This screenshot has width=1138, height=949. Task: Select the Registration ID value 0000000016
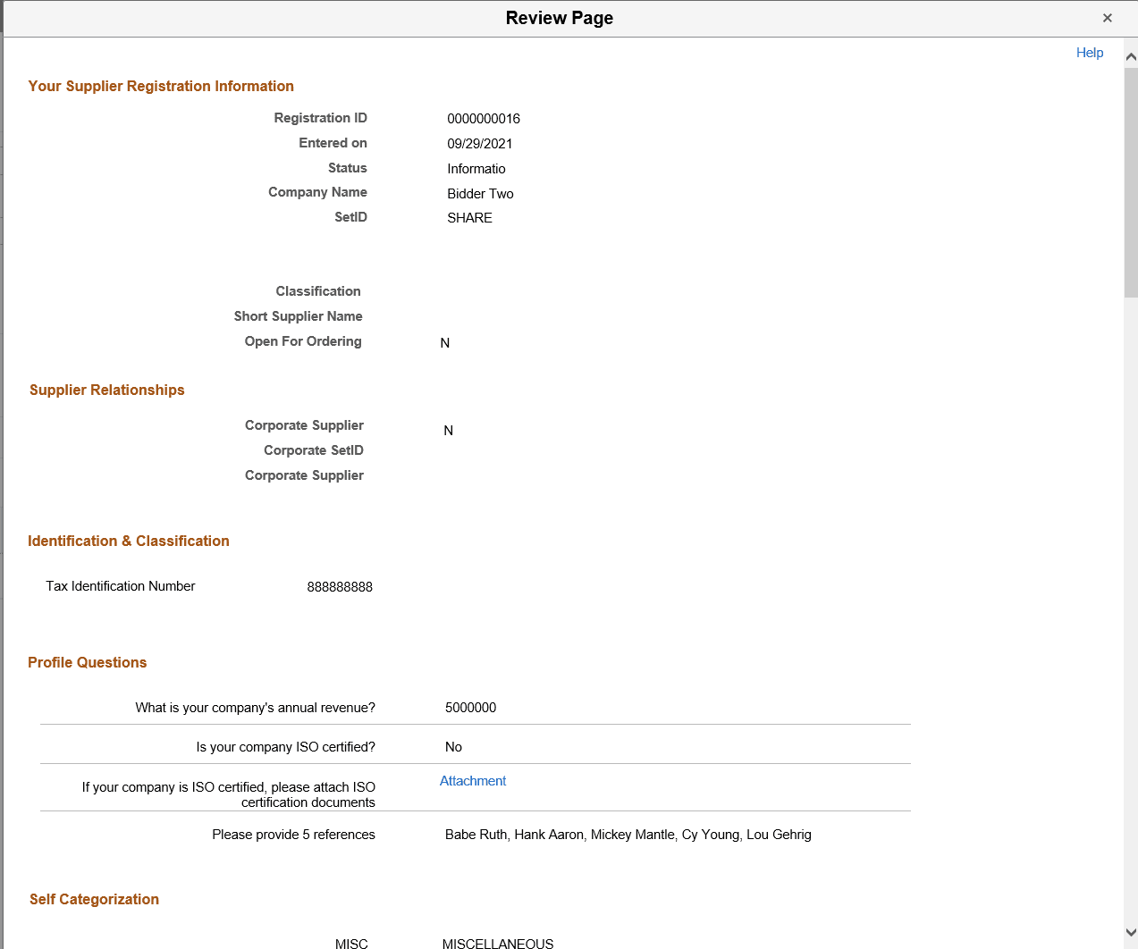pos(483,118)
